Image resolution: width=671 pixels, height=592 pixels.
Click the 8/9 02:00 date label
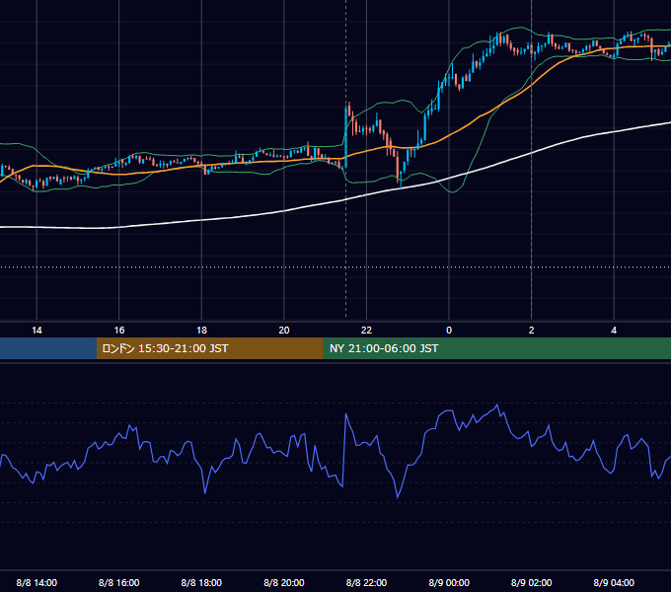(x=532, y=582)
